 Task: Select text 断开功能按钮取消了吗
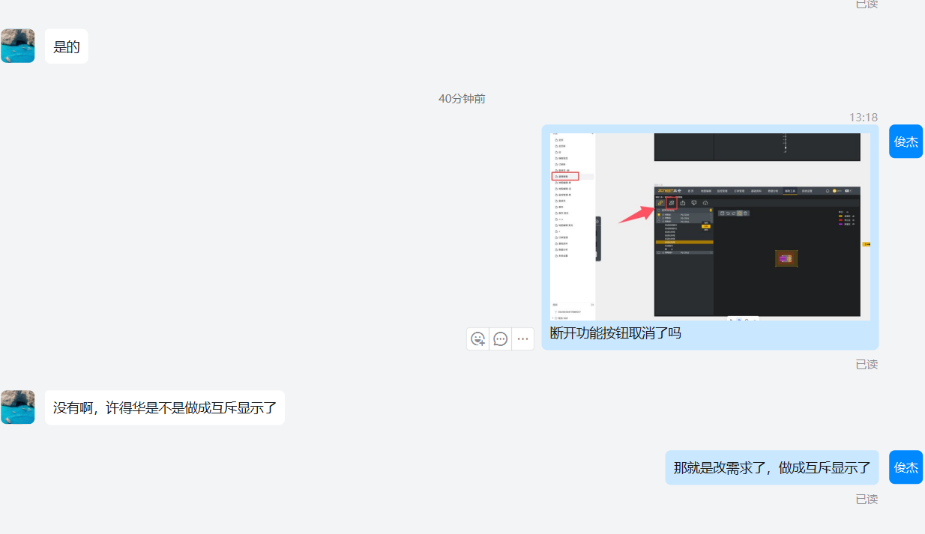click(615, 333)
